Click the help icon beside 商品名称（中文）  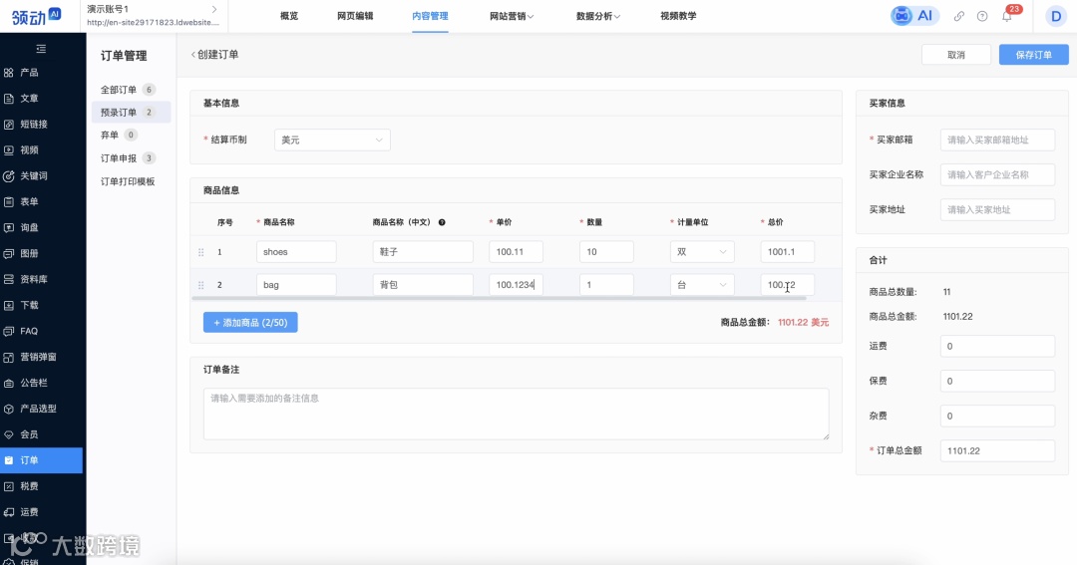[x=442, y=222]
